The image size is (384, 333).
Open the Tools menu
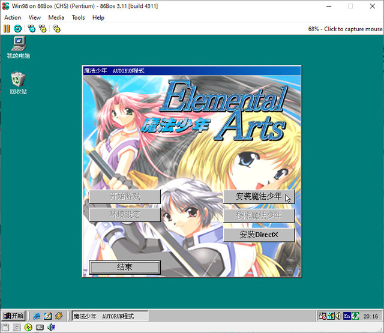point(78,17)
